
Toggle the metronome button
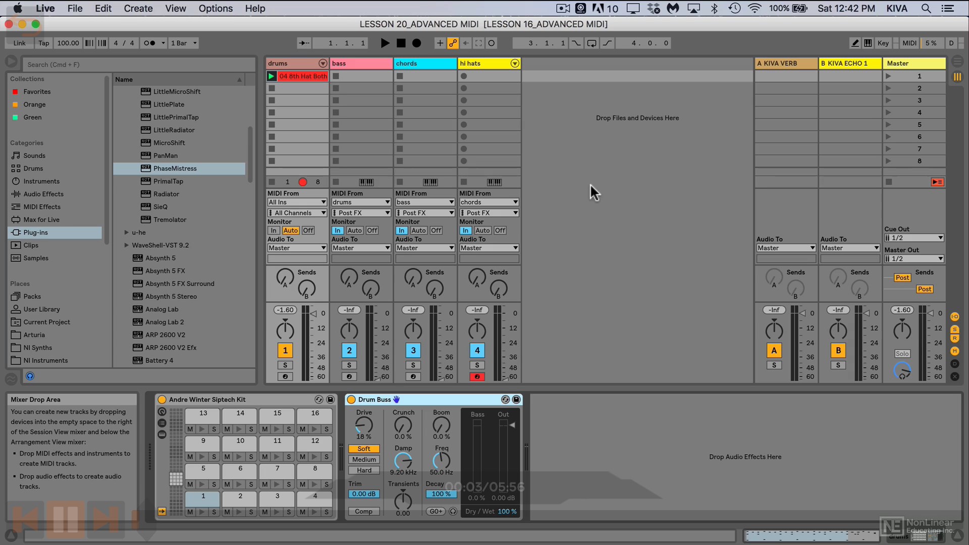(x=149, y=43)
